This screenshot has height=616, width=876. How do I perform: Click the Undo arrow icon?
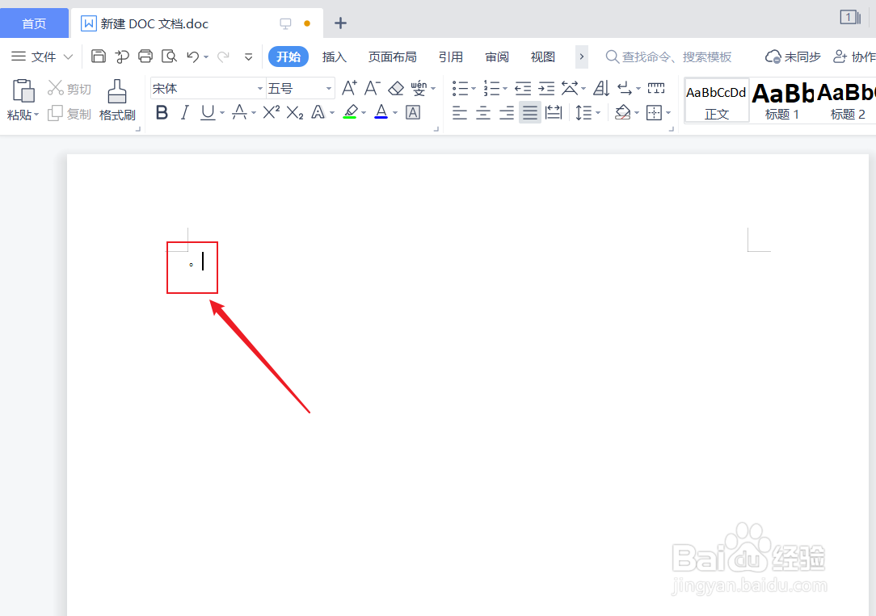pos(193,57)
